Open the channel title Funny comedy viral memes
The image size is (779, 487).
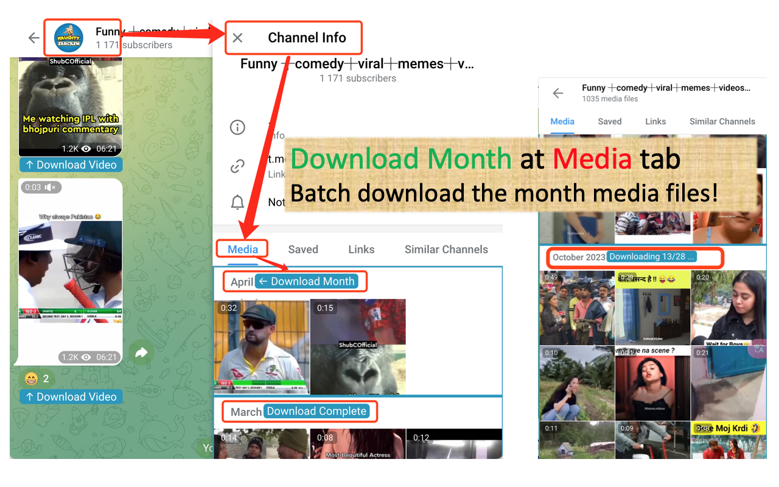click(x=357, y=63)
